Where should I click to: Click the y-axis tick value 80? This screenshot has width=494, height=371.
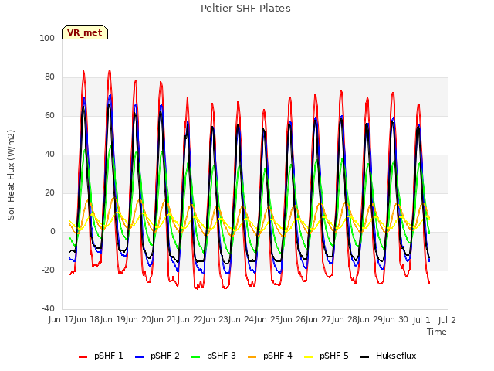click(49, 77)
